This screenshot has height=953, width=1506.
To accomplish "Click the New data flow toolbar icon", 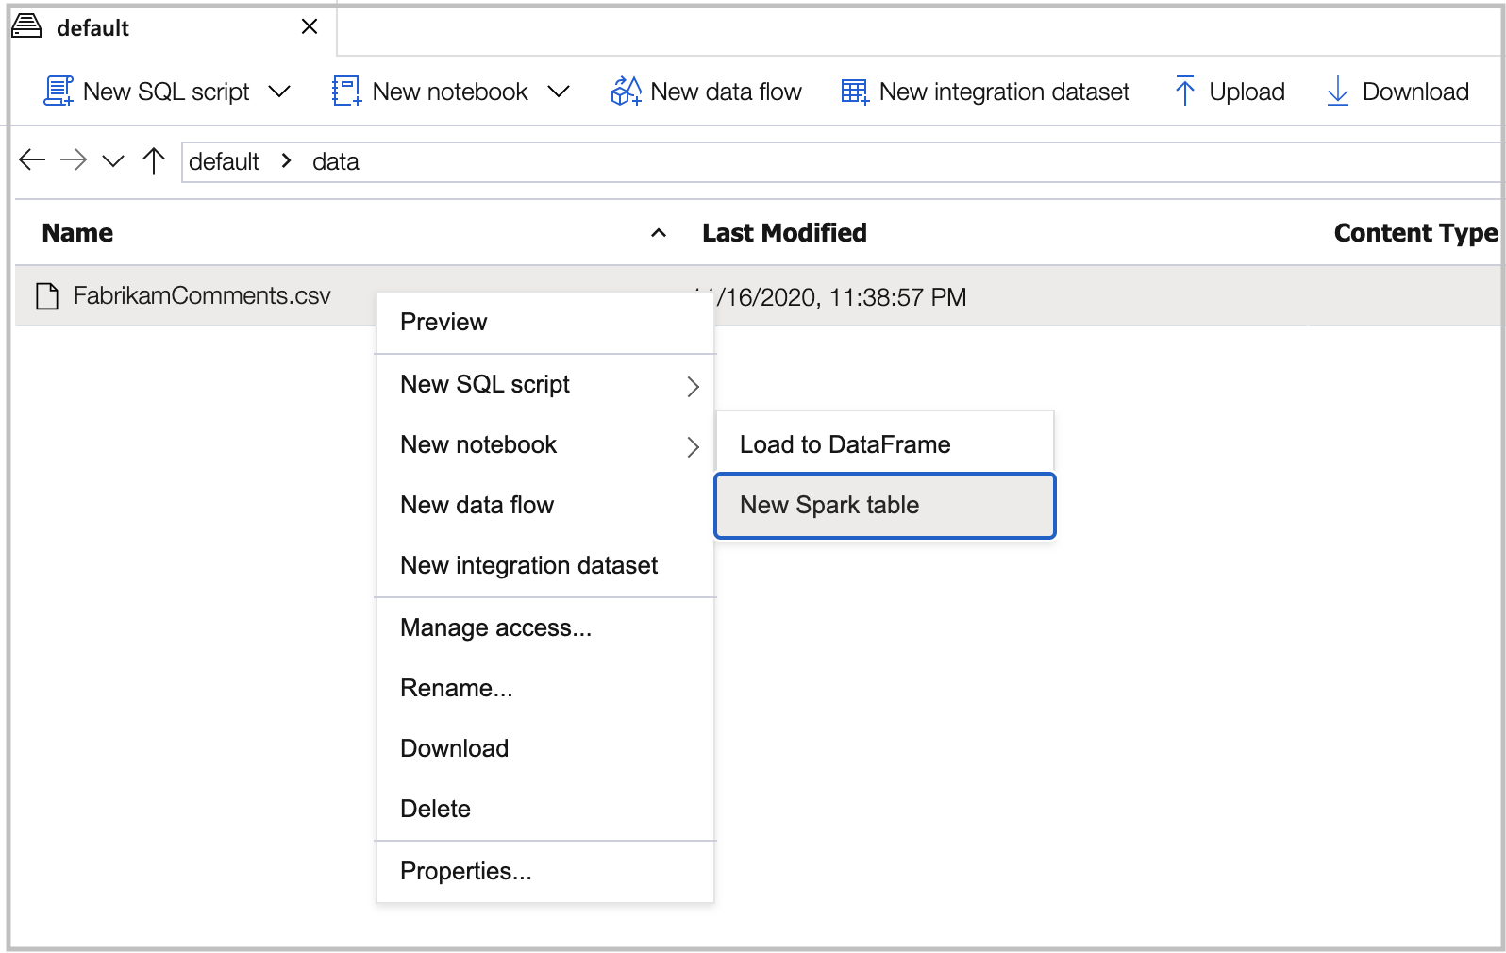I will coord(627,92).
